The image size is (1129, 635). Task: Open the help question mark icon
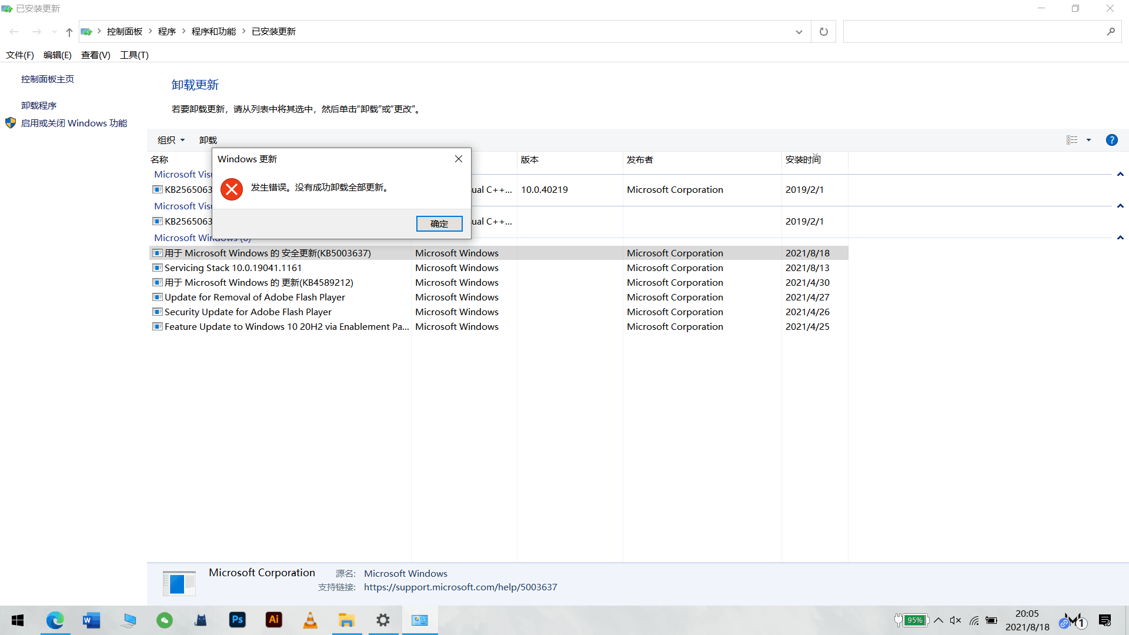pos(1111,140)
